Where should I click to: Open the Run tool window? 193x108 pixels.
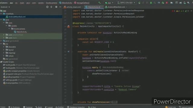coord(92,107)
